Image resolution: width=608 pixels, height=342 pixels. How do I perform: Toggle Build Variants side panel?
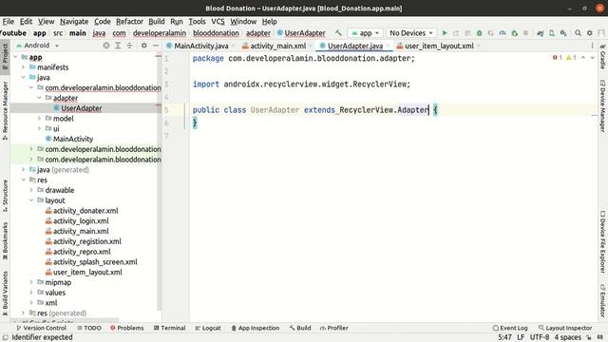[x=5, y=294]
